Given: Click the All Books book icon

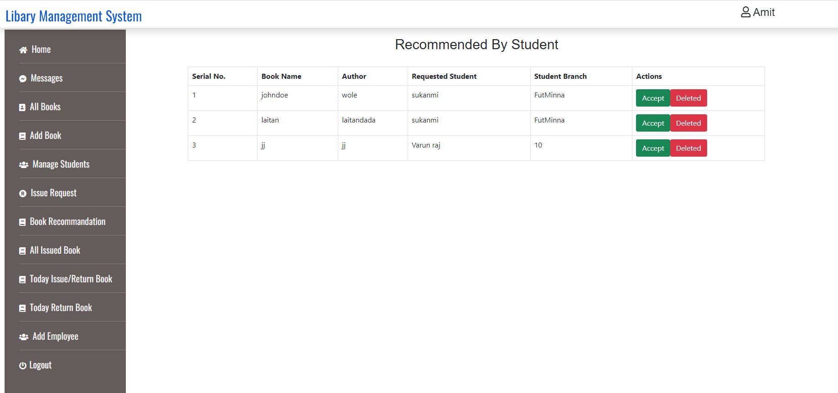Looking at the screenshot, I should pos(22,107).
